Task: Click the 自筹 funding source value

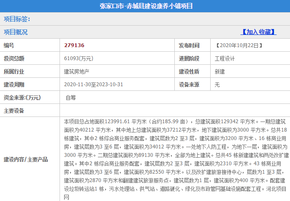Action: point(70,97)
